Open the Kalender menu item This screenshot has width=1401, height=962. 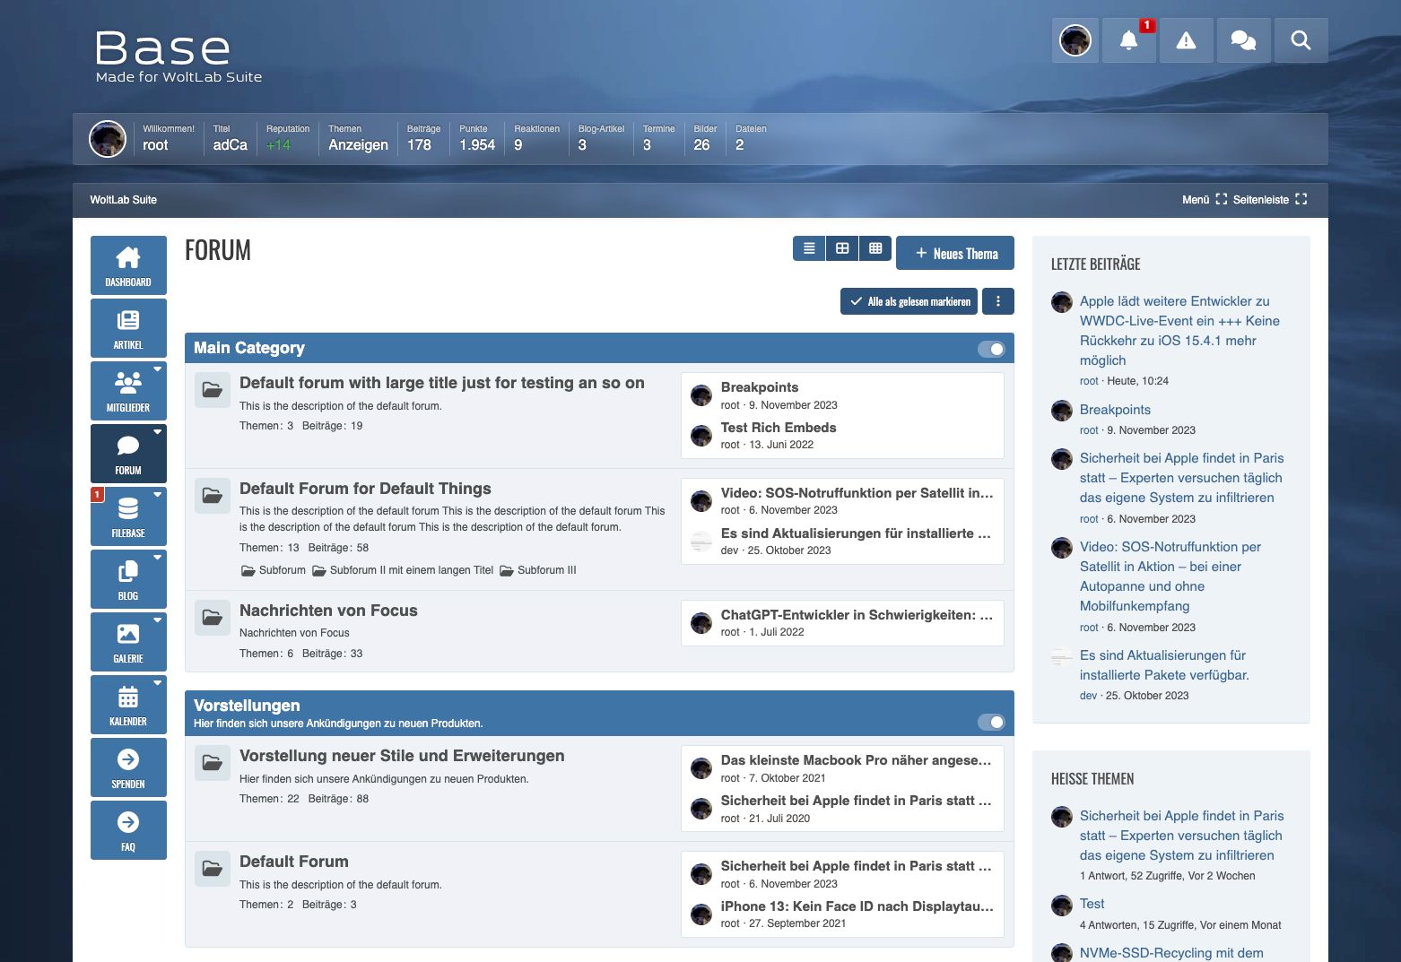(x=128, y=705)
